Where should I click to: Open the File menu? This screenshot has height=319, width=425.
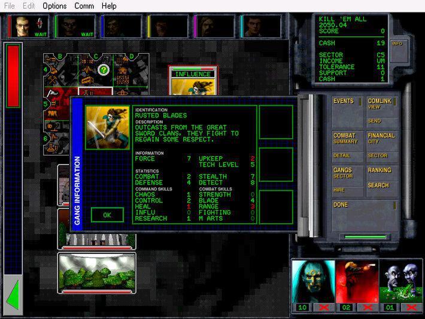10,6
